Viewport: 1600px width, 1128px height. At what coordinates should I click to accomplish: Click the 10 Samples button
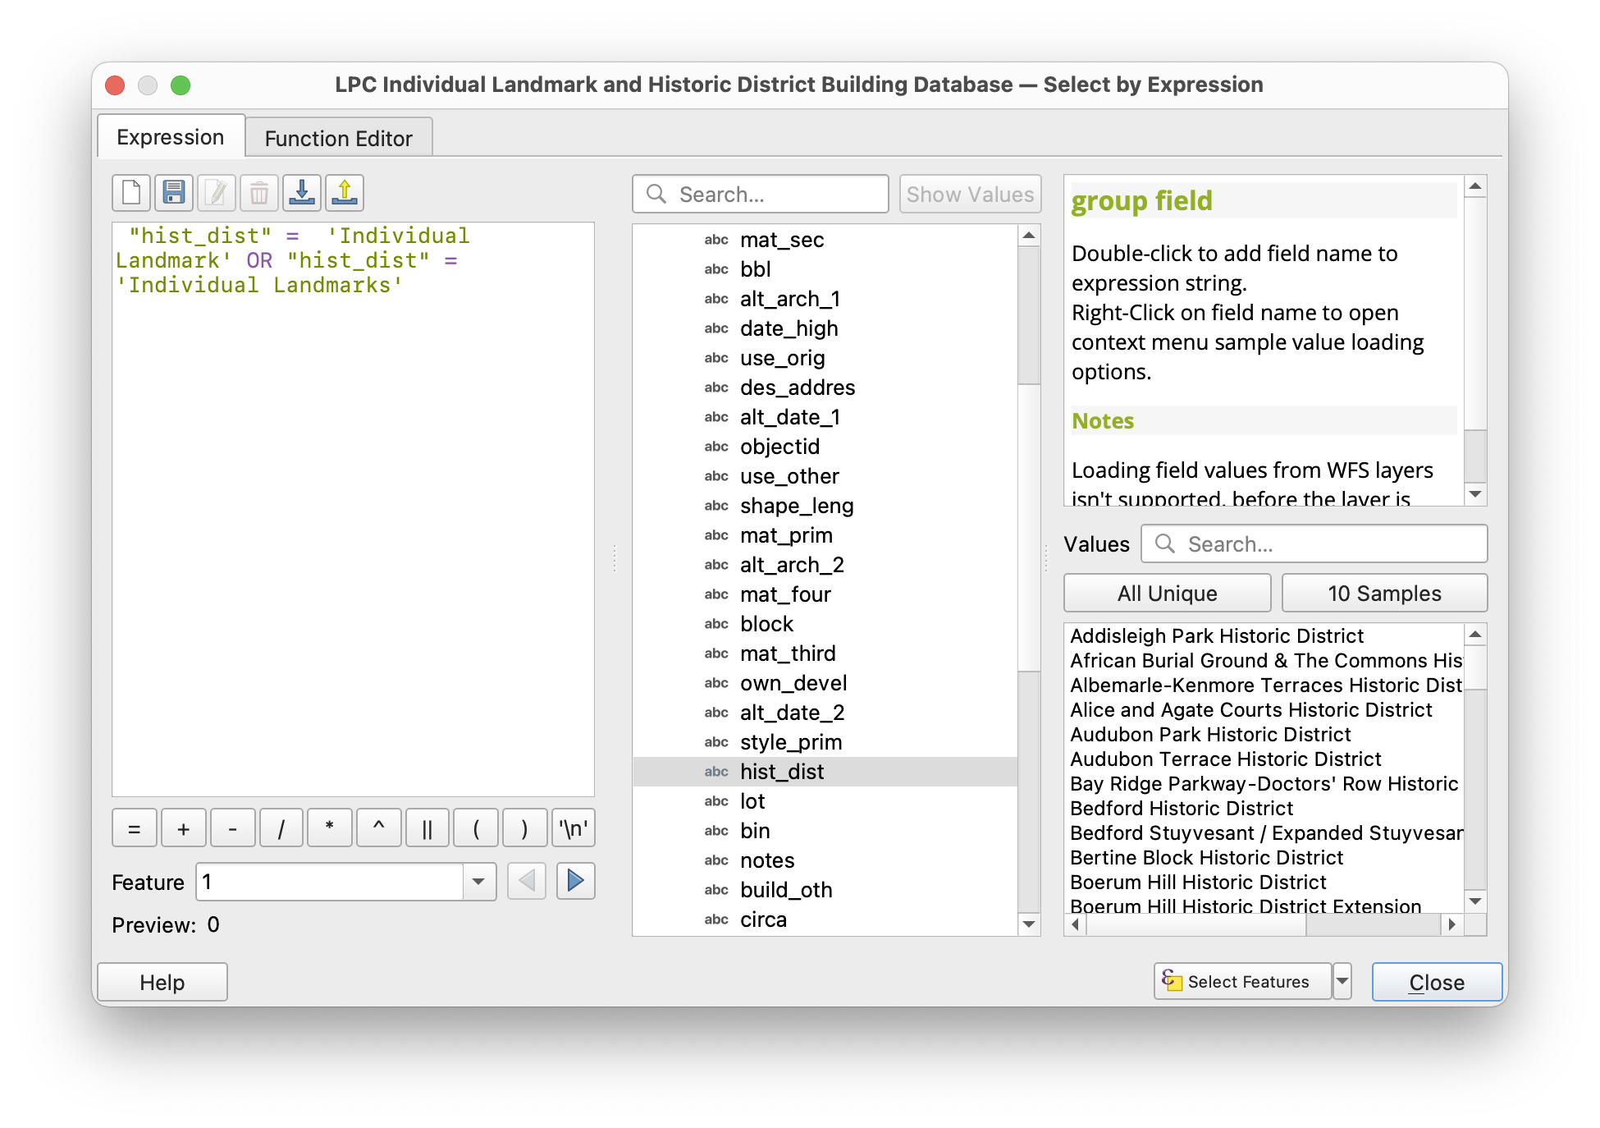coord(1384,594)
